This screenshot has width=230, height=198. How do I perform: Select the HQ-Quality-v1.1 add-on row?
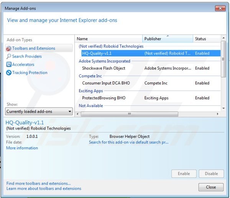(x=151, y=53)
